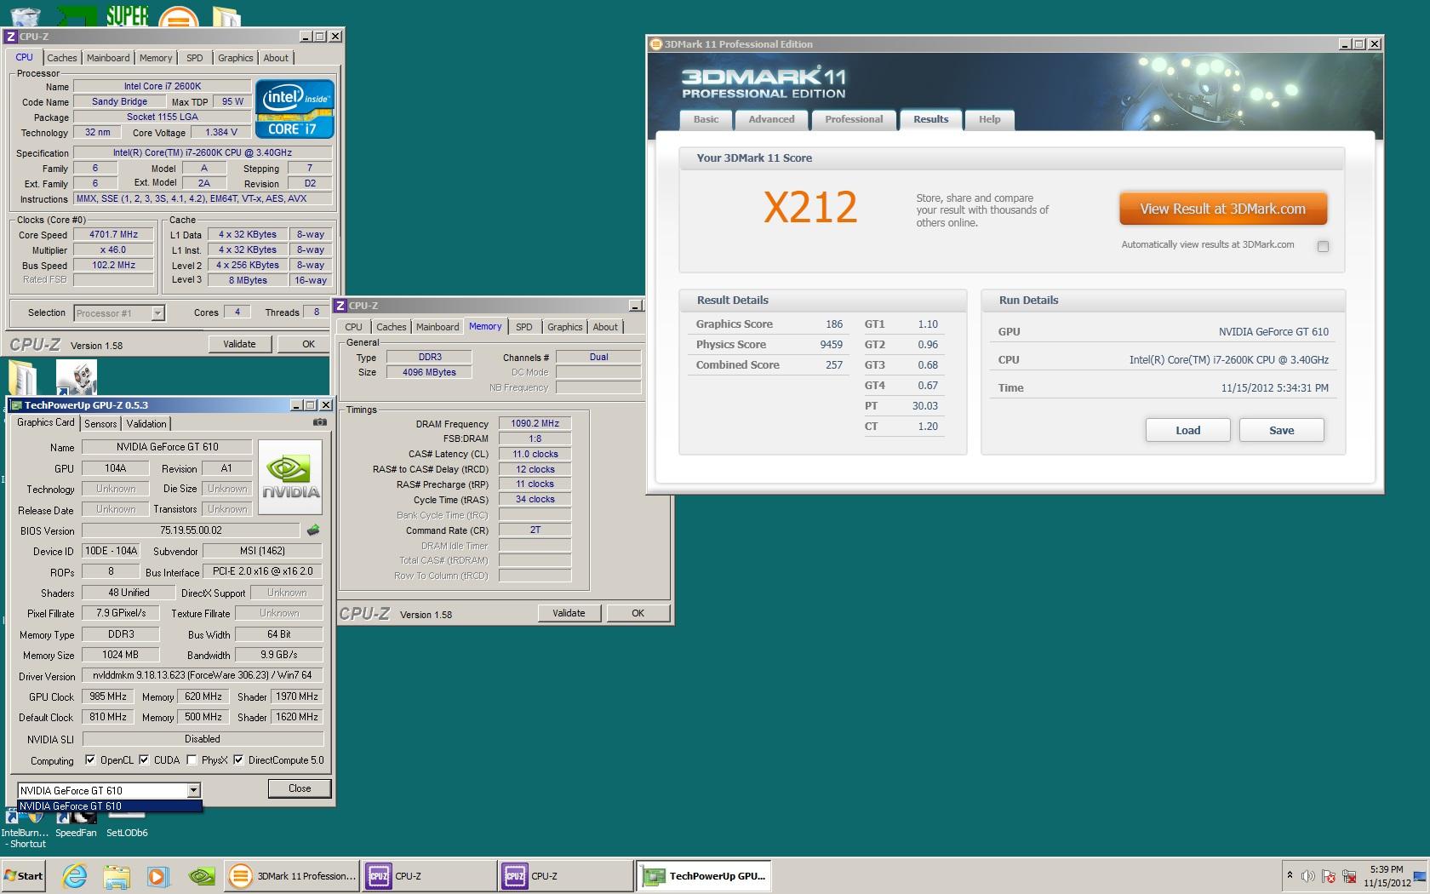Choose highlighted NVIDIA GeForce GT 610 list entry
Screen dimensions: 1430x894
tap(110, 806)
